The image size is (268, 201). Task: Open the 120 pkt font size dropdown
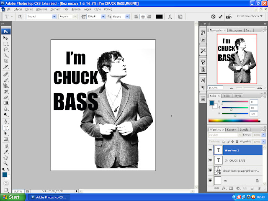point(103,16)
